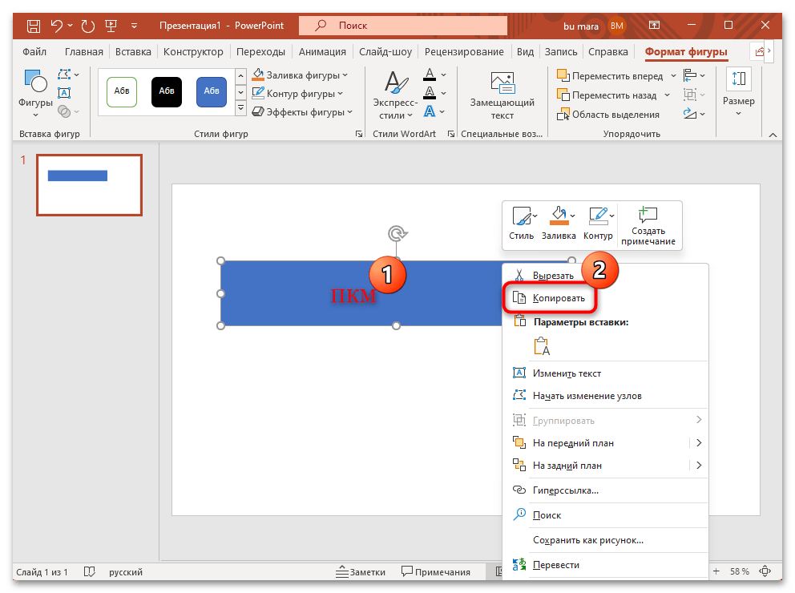Start slideshow from beginning icon
The width and height of the screenshot is (795, 593).
click(111, 26)
